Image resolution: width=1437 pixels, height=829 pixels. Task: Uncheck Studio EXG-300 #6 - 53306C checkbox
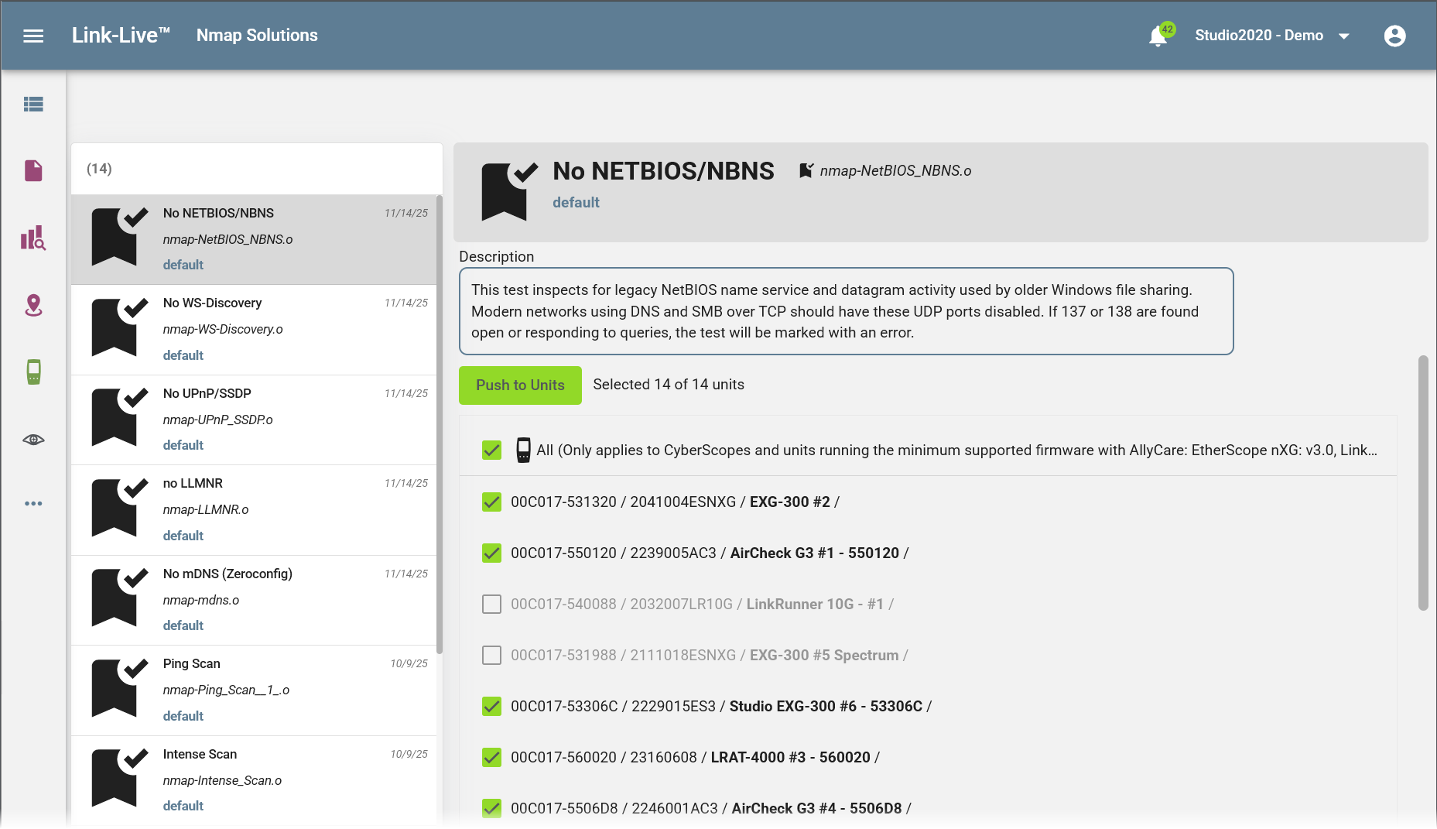[491, 706]
